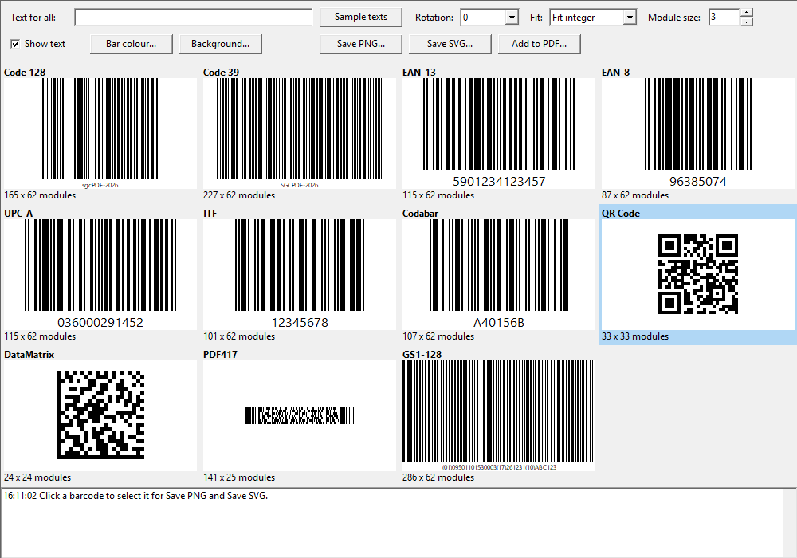Pick the EAN-13 barcode image
Screen dimensions: 797x558
point(499,134)
